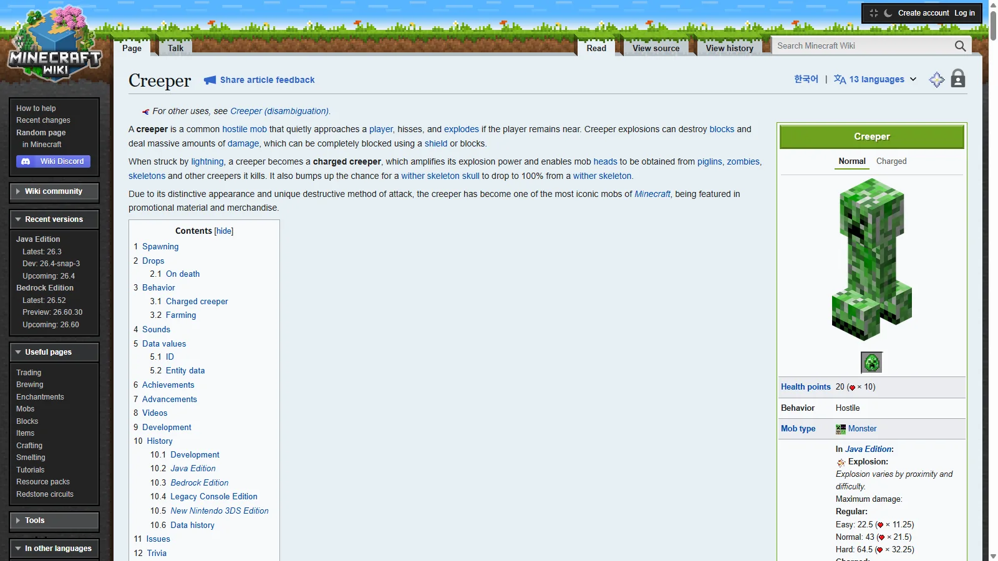Open the wither skeleton skull link
Screen dimensions: 998x561
click(440, 176)
